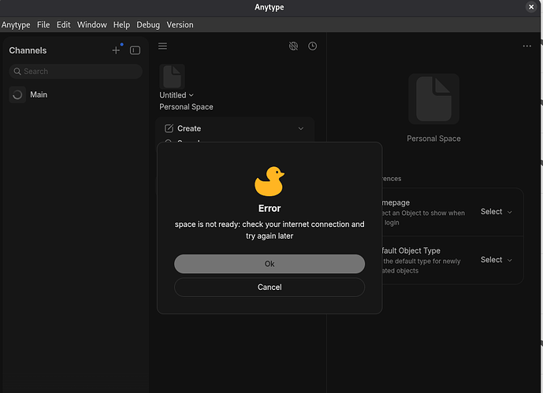Click the Channels heading text
543x393 pixels.
coord(28,50)
